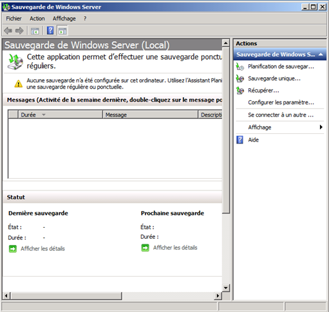Click the horizontal scrollbar thumb
Viewport: 329px width, 312px height.
click(x=66, y=296)
